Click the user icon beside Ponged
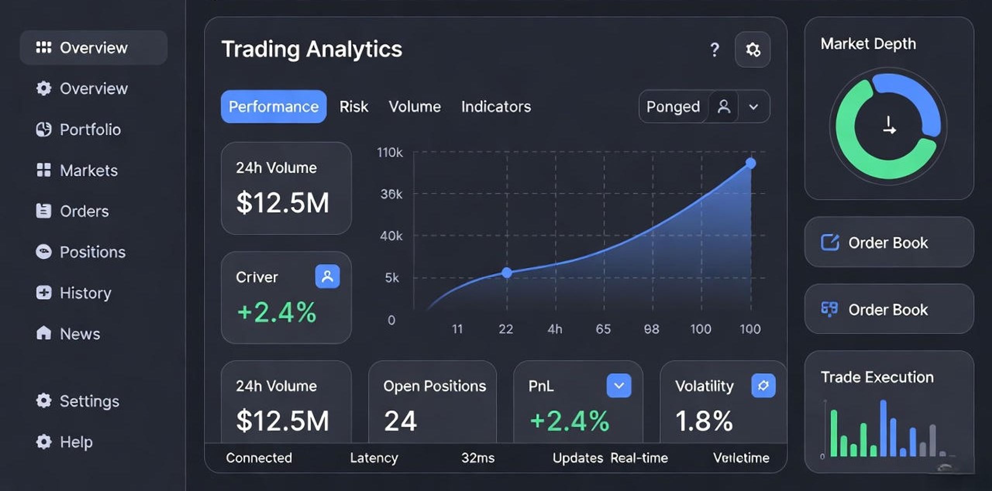 click(724, 106)
